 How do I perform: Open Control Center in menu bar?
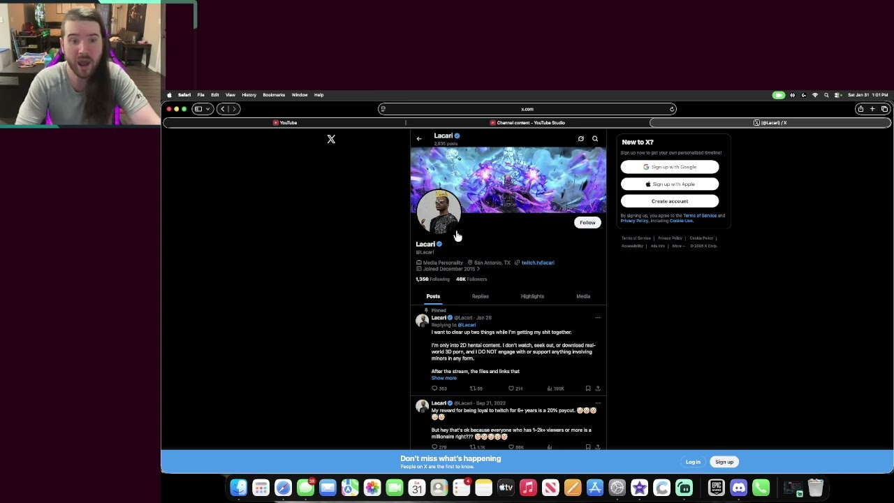coord(837,95)
